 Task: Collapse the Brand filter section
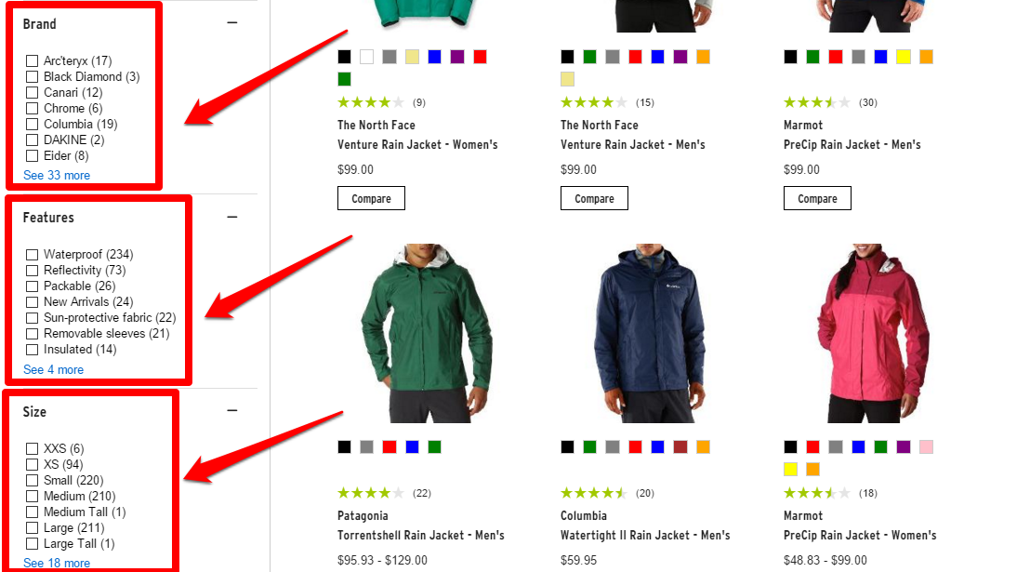point(232,23)
